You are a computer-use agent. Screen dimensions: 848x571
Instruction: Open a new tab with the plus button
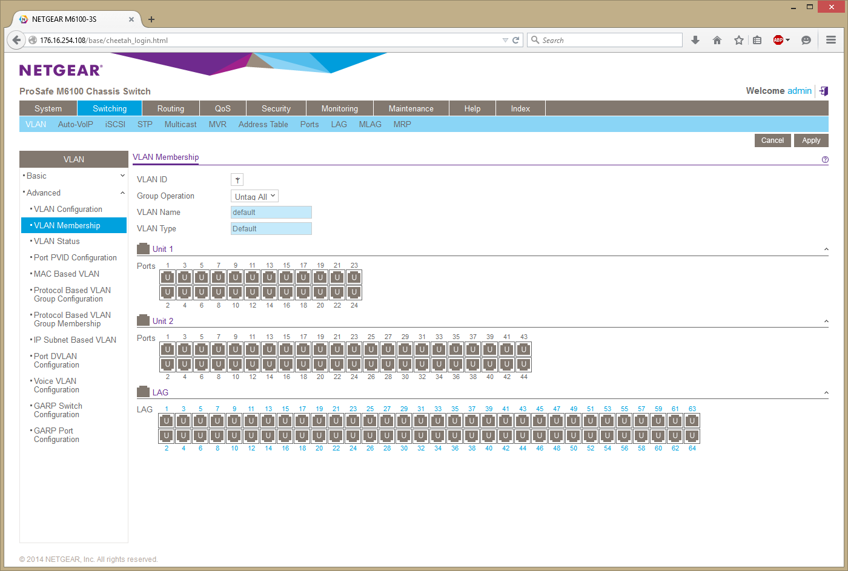(151, 19)
